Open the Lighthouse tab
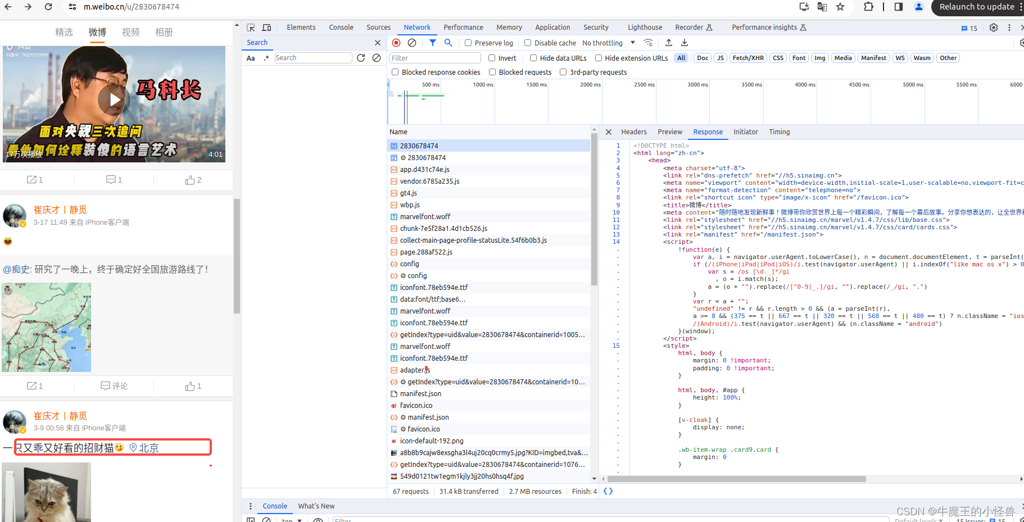Image resolution: width=1024 pixels, height=522 pixels. pyautogui.click(x=645, y=28)
